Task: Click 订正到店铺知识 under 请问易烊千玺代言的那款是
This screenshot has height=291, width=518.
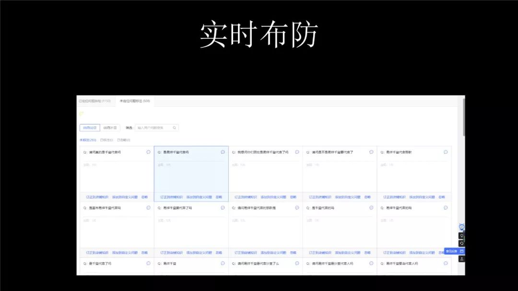Action: pyautogui.click(x=246, y=253)
